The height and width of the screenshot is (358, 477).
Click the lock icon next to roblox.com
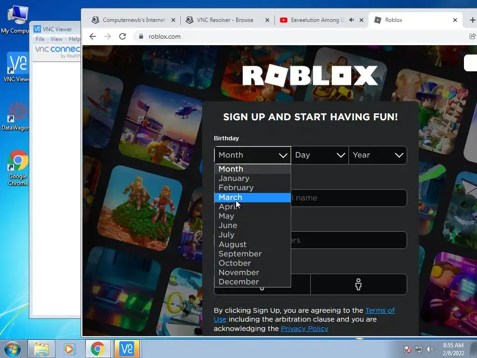[x=141, y=36]
